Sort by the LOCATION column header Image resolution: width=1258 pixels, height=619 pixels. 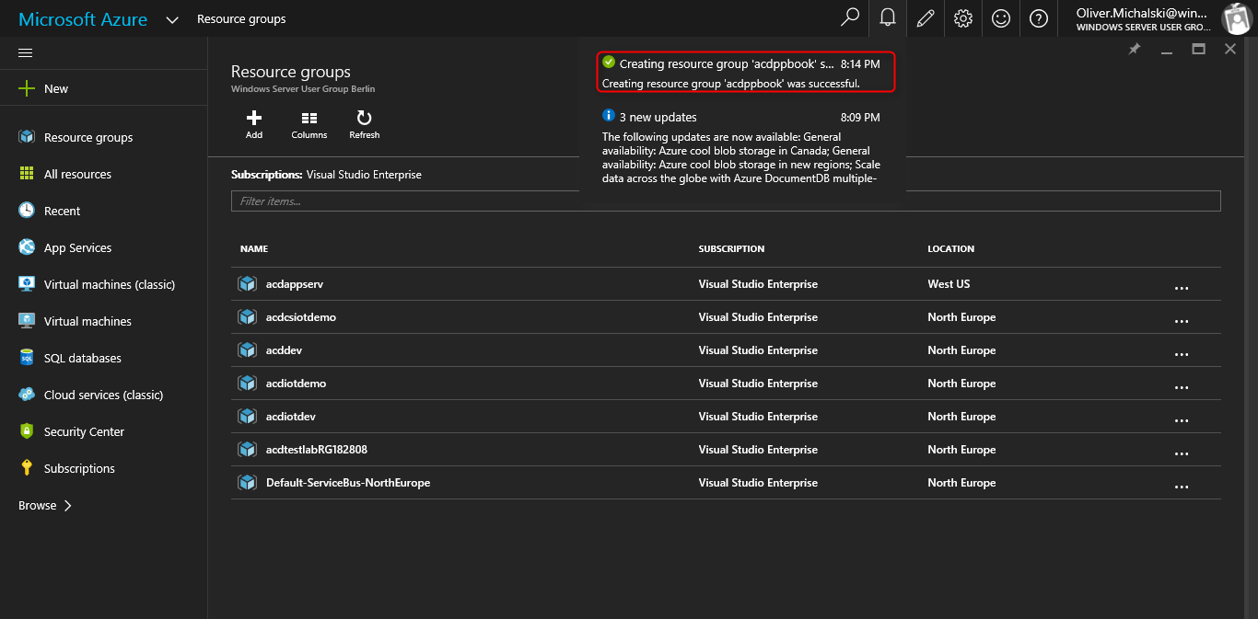[950, 248]
